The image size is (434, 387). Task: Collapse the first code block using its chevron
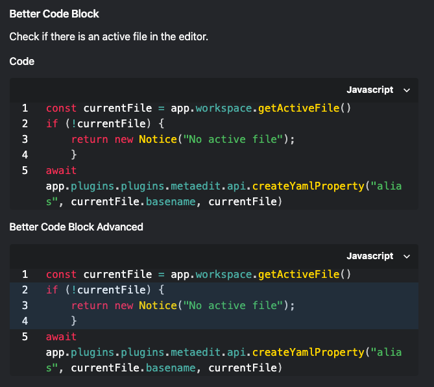click(407, 90)
